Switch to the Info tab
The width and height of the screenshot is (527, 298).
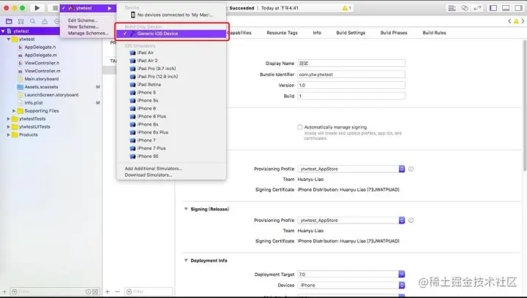click(x=317, y=33)
